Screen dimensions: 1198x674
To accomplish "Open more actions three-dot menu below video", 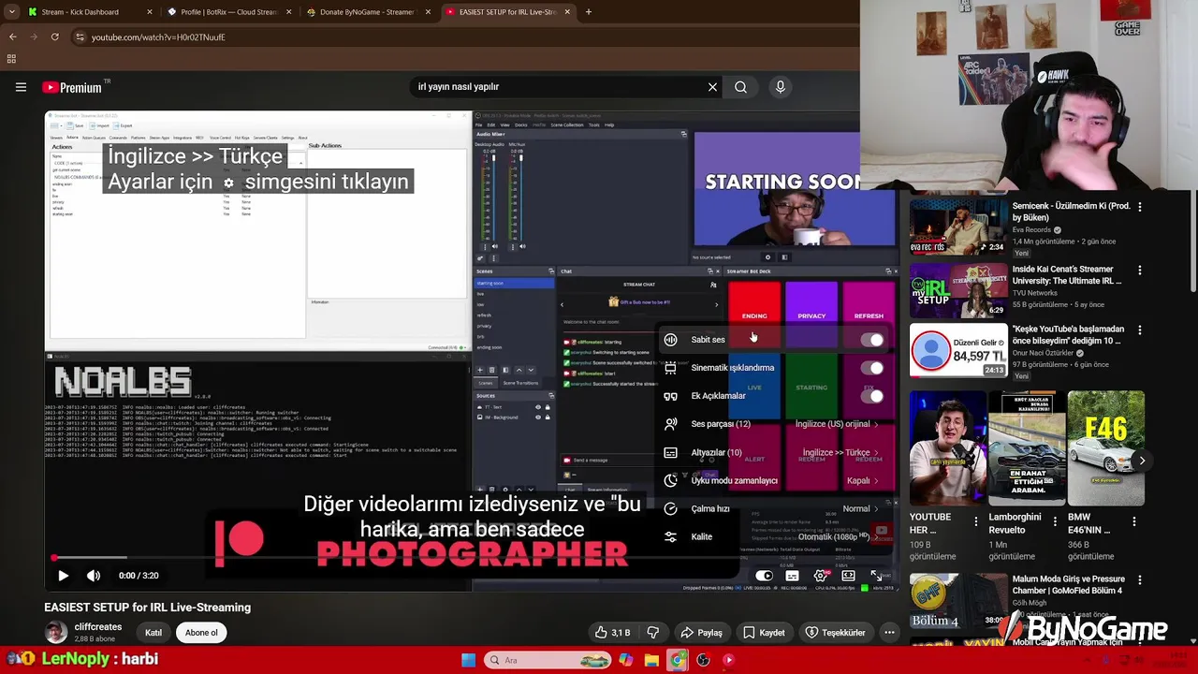I will [889, 633].
